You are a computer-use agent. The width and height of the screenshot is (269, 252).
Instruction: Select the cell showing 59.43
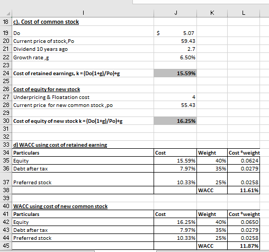click(x=175, y=41)
